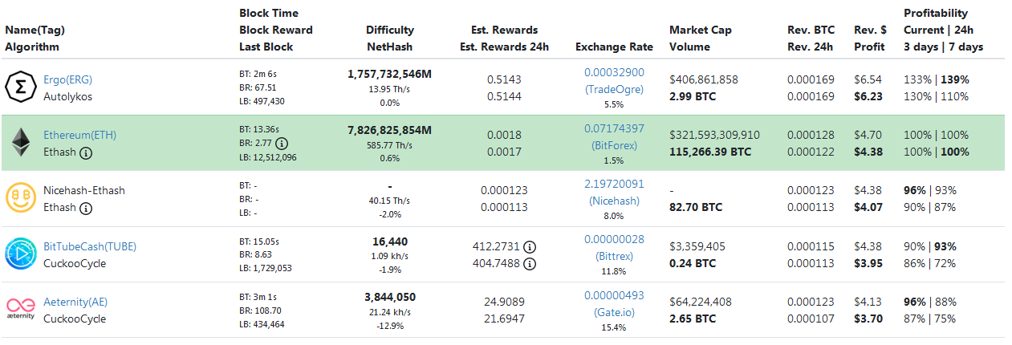Image resolution: width=1012 pixels, height=345 pixels.
Task: Click Ergo est. rewards 0.5143
Action: point(504,79)
